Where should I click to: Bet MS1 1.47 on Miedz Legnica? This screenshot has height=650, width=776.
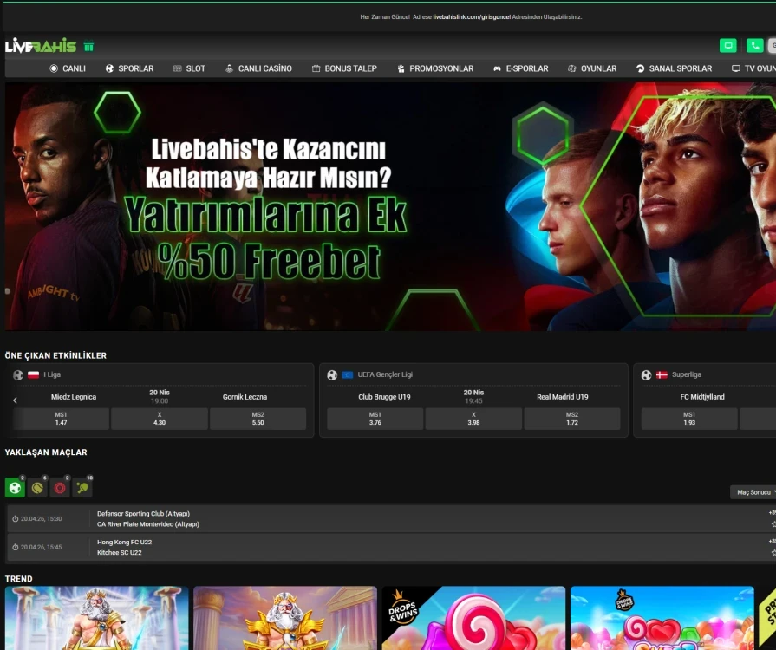61,419
